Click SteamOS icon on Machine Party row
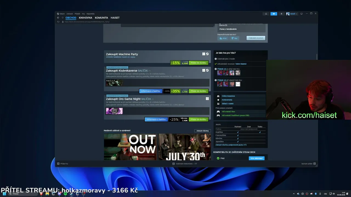This screenshot has height=197, width=351. click(207, 54)
